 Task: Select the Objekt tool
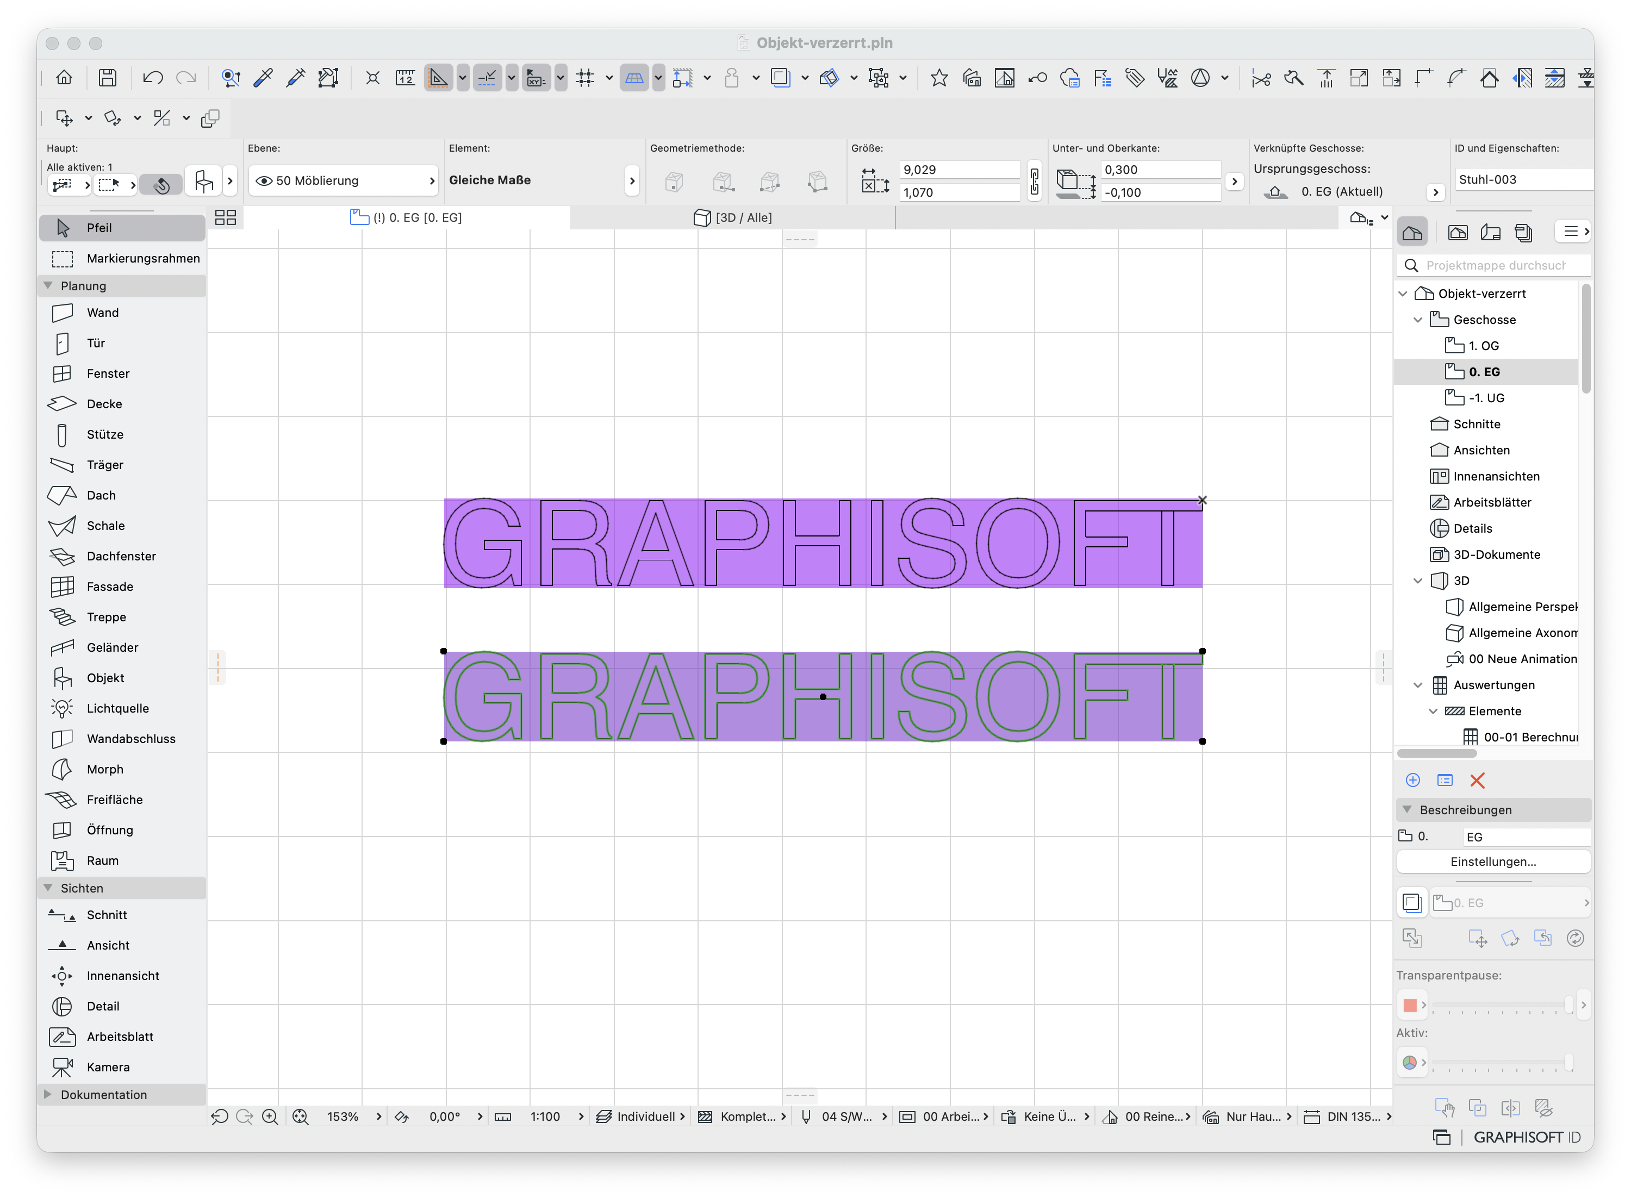point(122,678)
